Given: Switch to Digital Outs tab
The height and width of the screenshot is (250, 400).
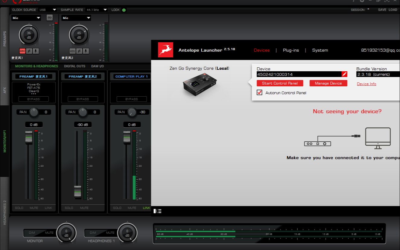Looking at the screenshot, I should click(75, 66).
